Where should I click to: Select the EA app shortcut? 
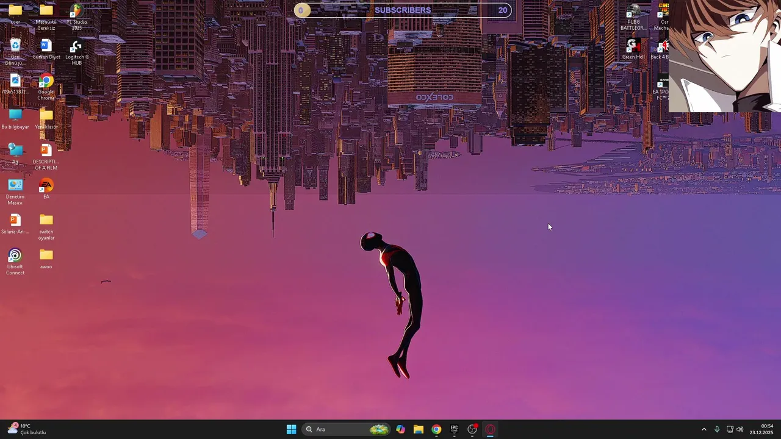[46, 189]
